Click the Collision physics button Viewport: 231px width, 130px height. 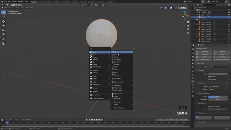(204, 55)
